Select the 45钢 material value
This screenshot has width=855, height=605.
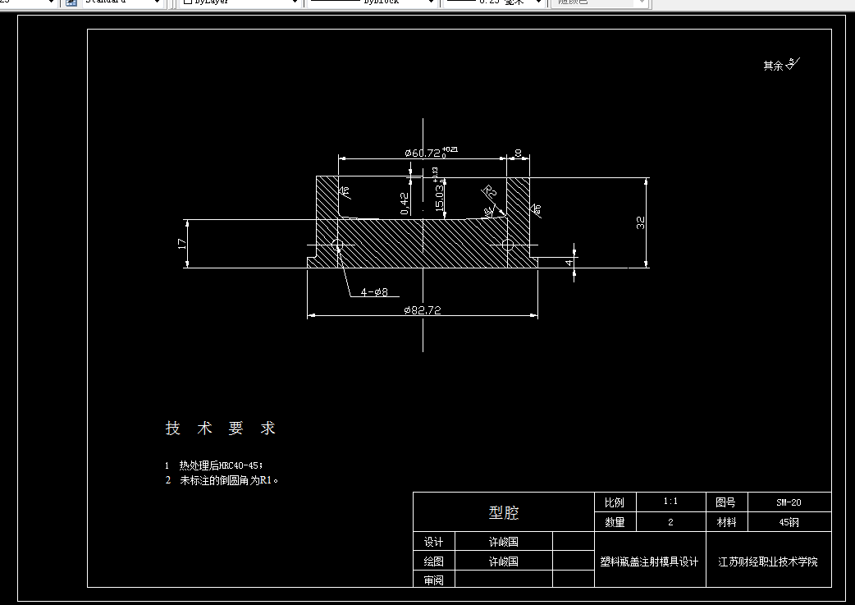pos(789,522)
